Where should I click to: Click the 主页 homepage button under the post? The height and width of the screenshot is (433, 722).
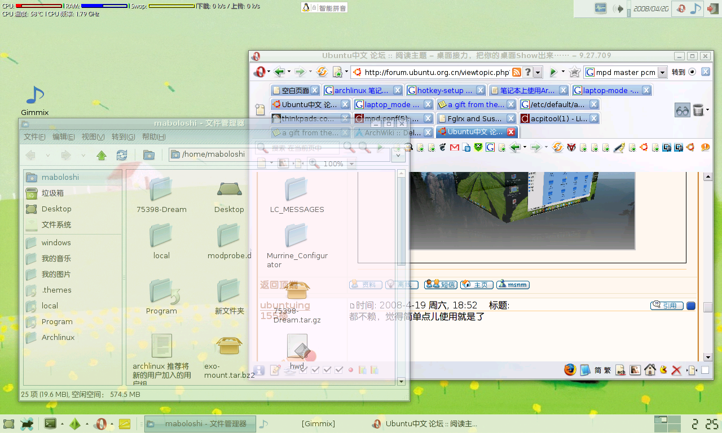pyautogui.click(x=477, y=285)
